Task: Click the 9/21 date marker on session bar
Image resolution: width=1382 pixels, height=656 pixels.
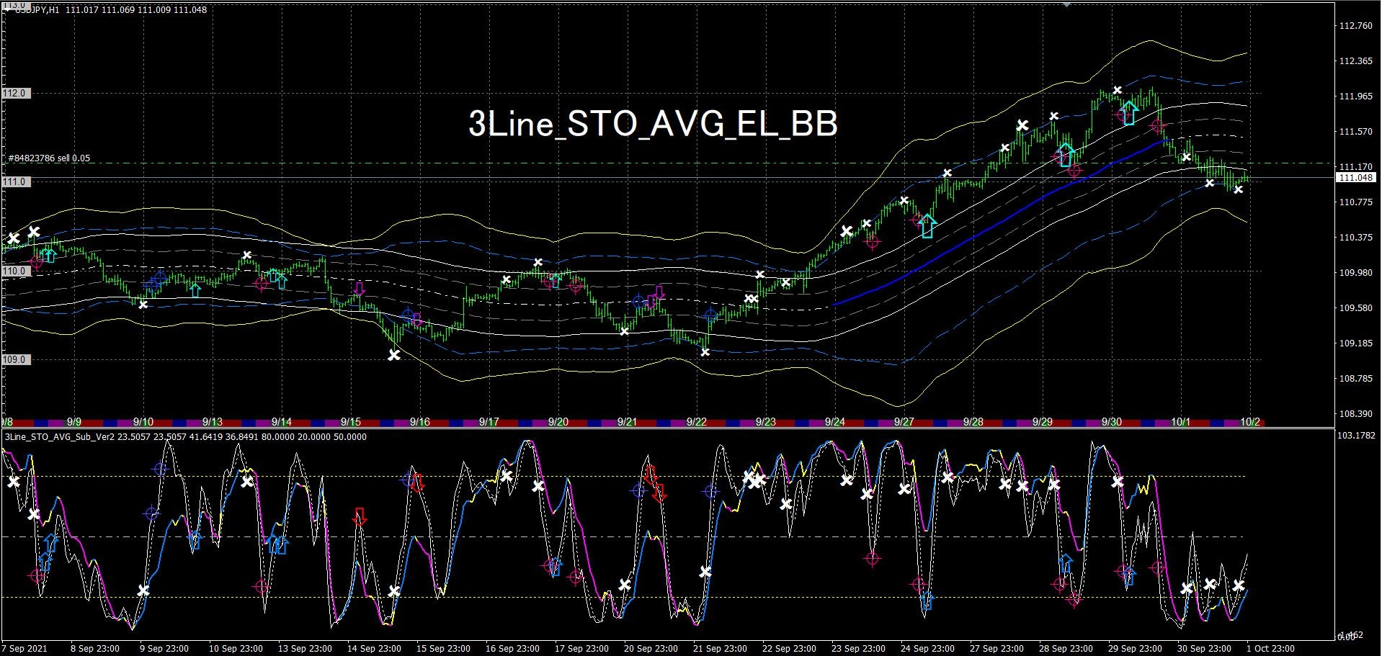Action: (x=628, y=422)
